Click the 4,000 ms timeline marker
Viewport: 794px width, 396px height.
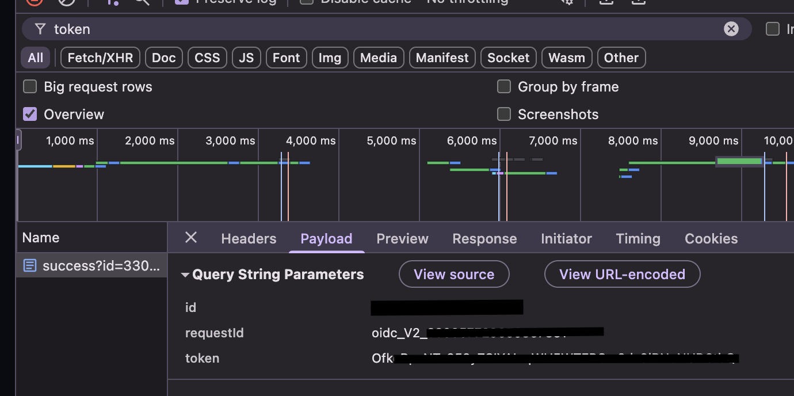pos(311,140)
